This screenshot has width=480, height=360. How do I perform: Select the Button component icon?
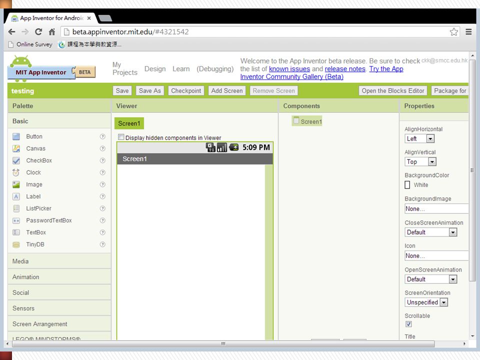16,136
